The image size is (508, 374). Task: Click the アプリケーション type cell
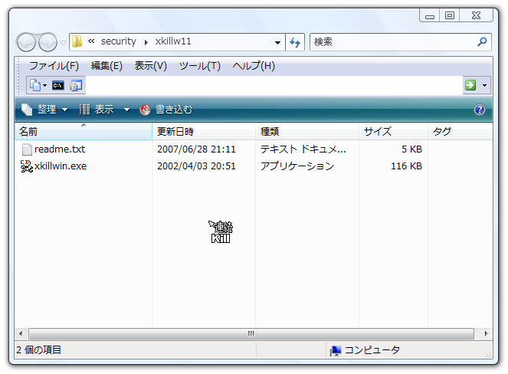297,166
